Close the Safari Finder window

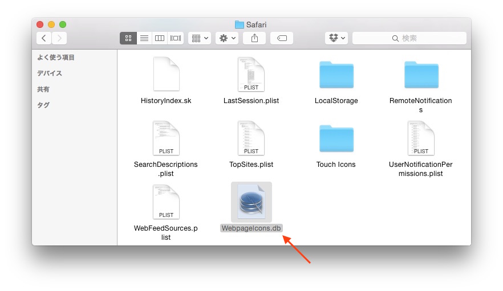pos(40,24)
